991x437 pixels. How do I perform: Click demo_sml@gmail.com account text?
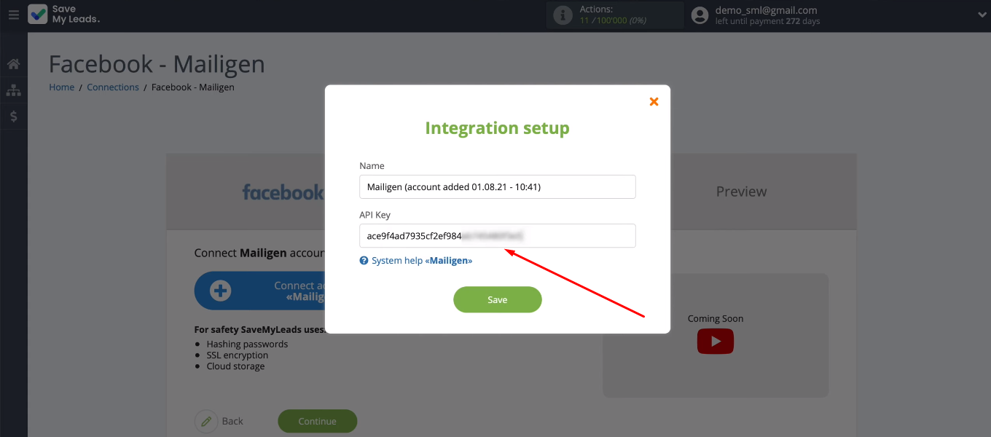tap(766, 10)
